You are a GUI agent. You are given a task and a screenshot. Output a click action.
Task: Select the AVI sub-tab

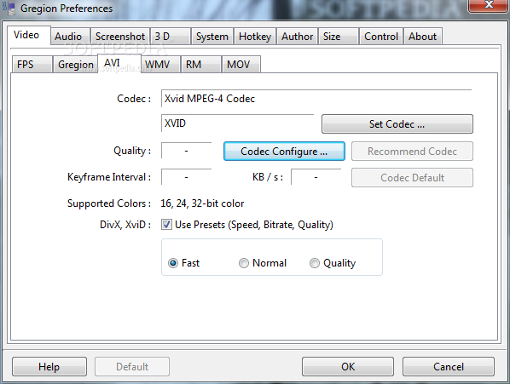[x=119, y=63]
